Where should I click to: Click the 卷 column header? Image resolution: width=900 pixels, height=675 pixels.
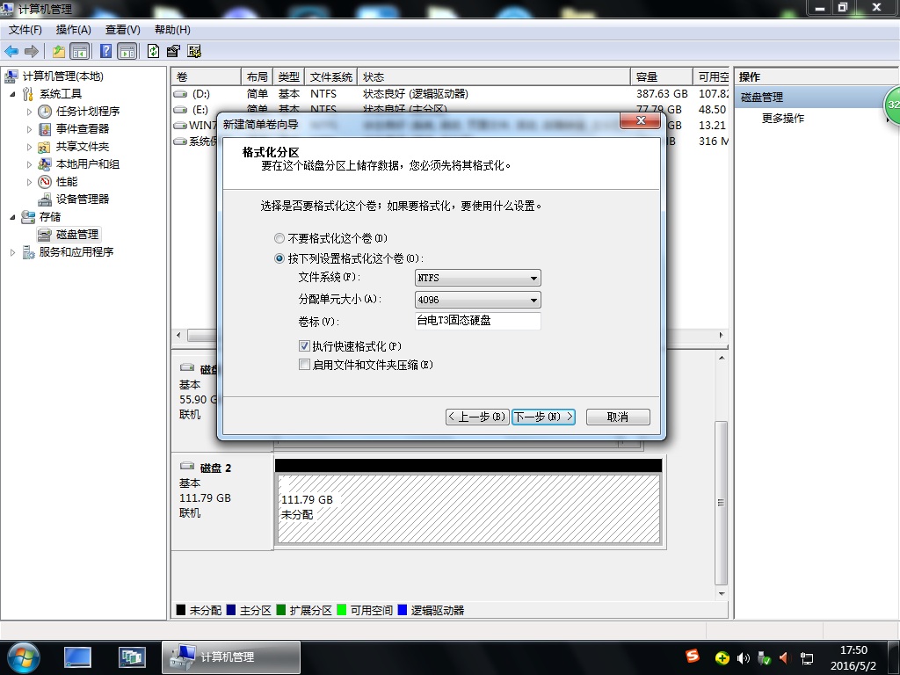pyautogui.click(x=206, y=77)
